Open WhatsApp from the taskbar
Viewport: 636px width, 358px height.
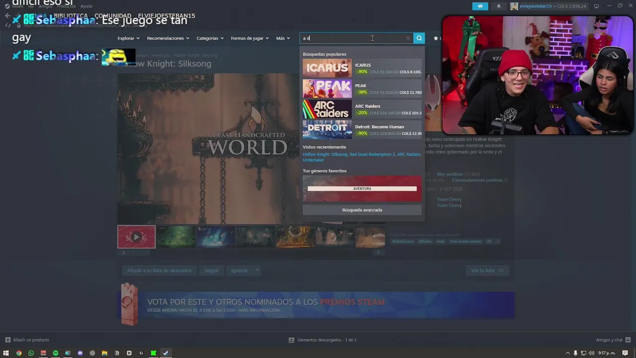tap(31, 353)
